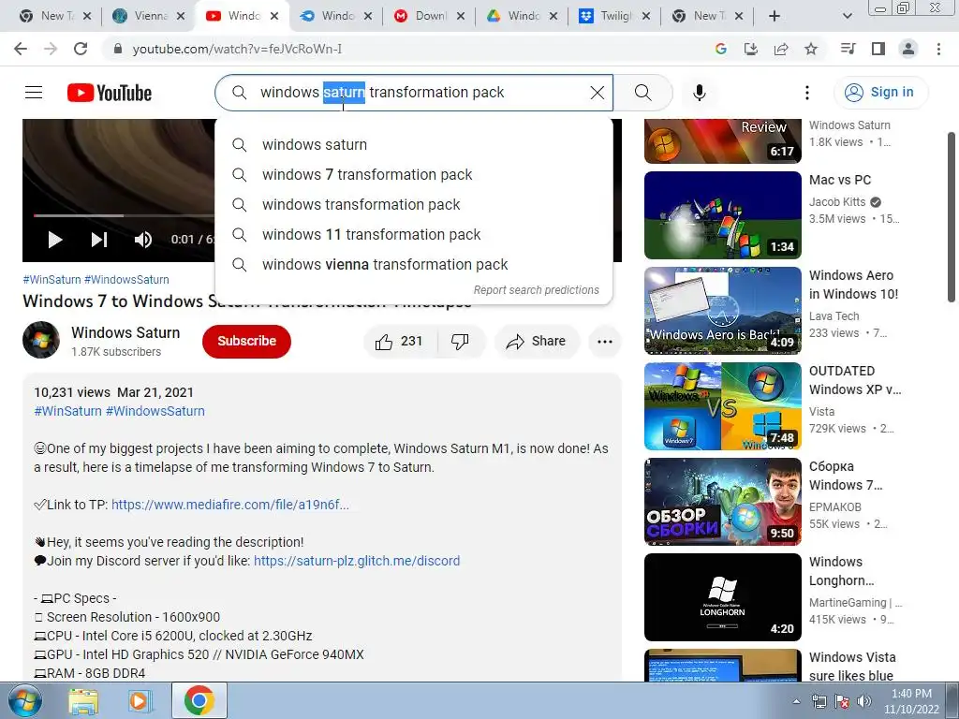959x719 pixels.
Task: Open the Сборка Windows 7 video thumbnail
Action: click(x=722, y=502)
